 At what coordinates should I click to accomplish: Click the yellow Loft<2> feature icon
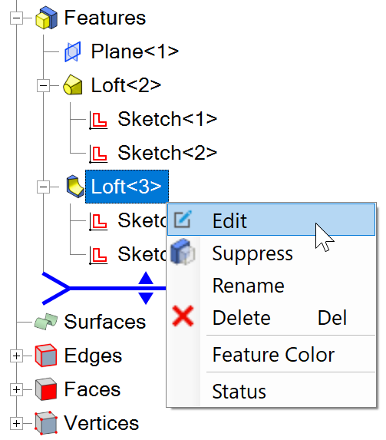click(x=73, y=85)
